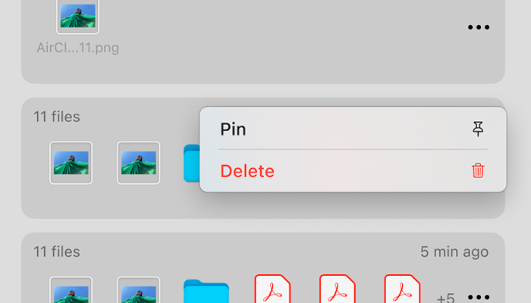Click the AirCl...11.png file name label

tap(78, 48)
